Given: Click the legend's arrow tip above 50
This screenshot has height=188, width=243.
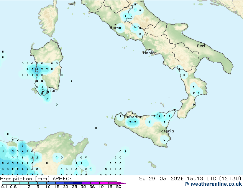Looking at the screenshot, I should (x=121, y=183).
